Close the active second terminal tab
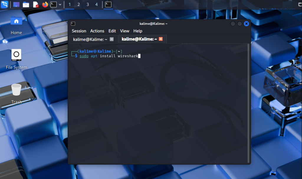This screenshot has height=179, width=302. pyautogui.click(x=161, y=39)
